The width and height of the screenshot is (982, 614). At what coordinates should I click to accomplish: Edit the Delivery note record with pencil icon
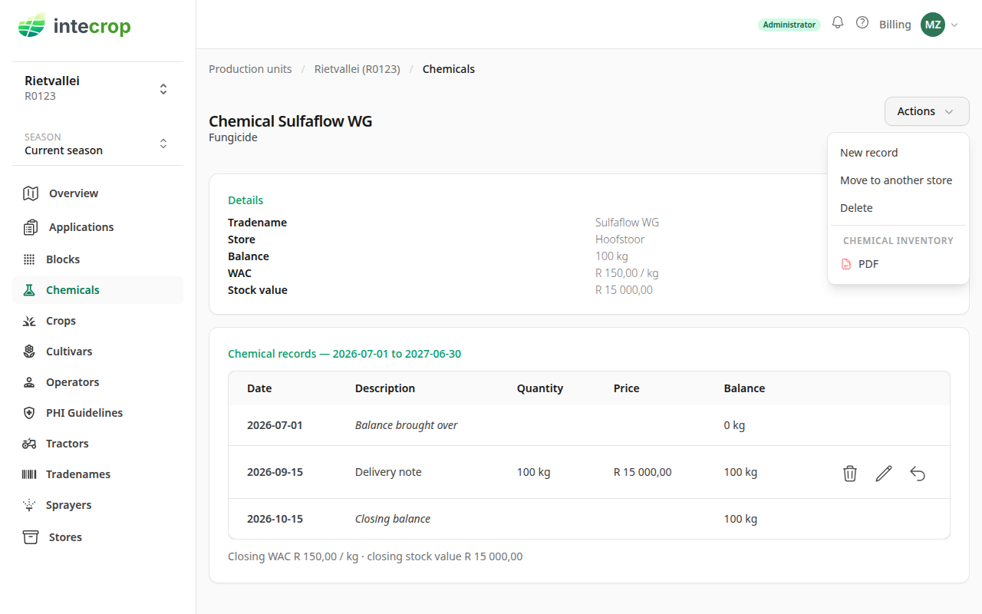[884, 474]
